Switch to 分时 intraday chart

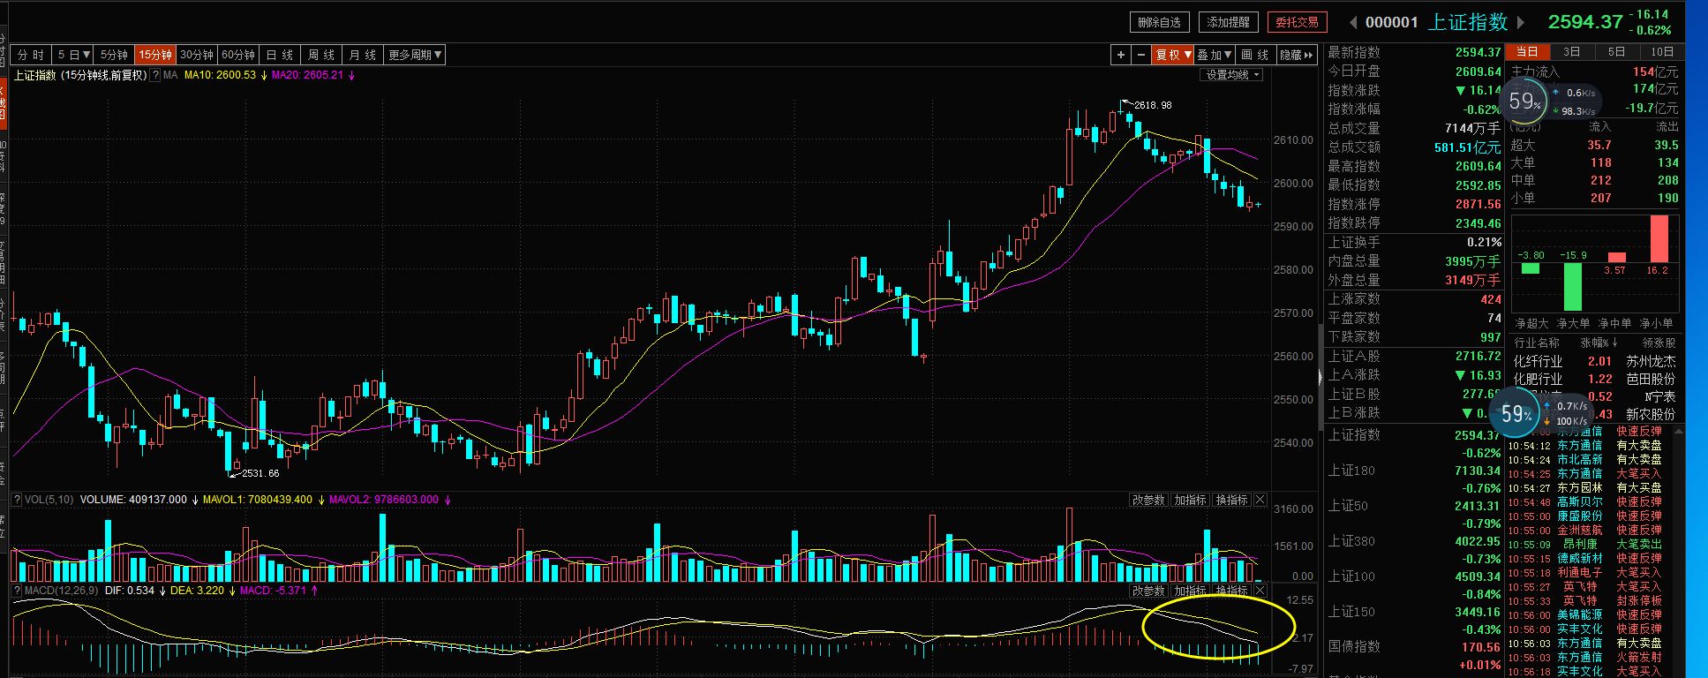click(x=31, y=55)
